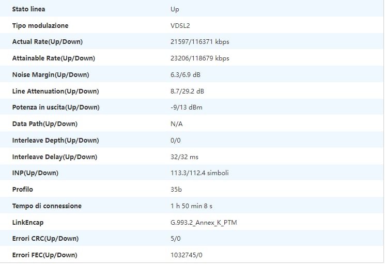Click the value '23206/118679 kbps'
Image resolution: width=385 pixels, height=264 pixels.
coord(200,58)
